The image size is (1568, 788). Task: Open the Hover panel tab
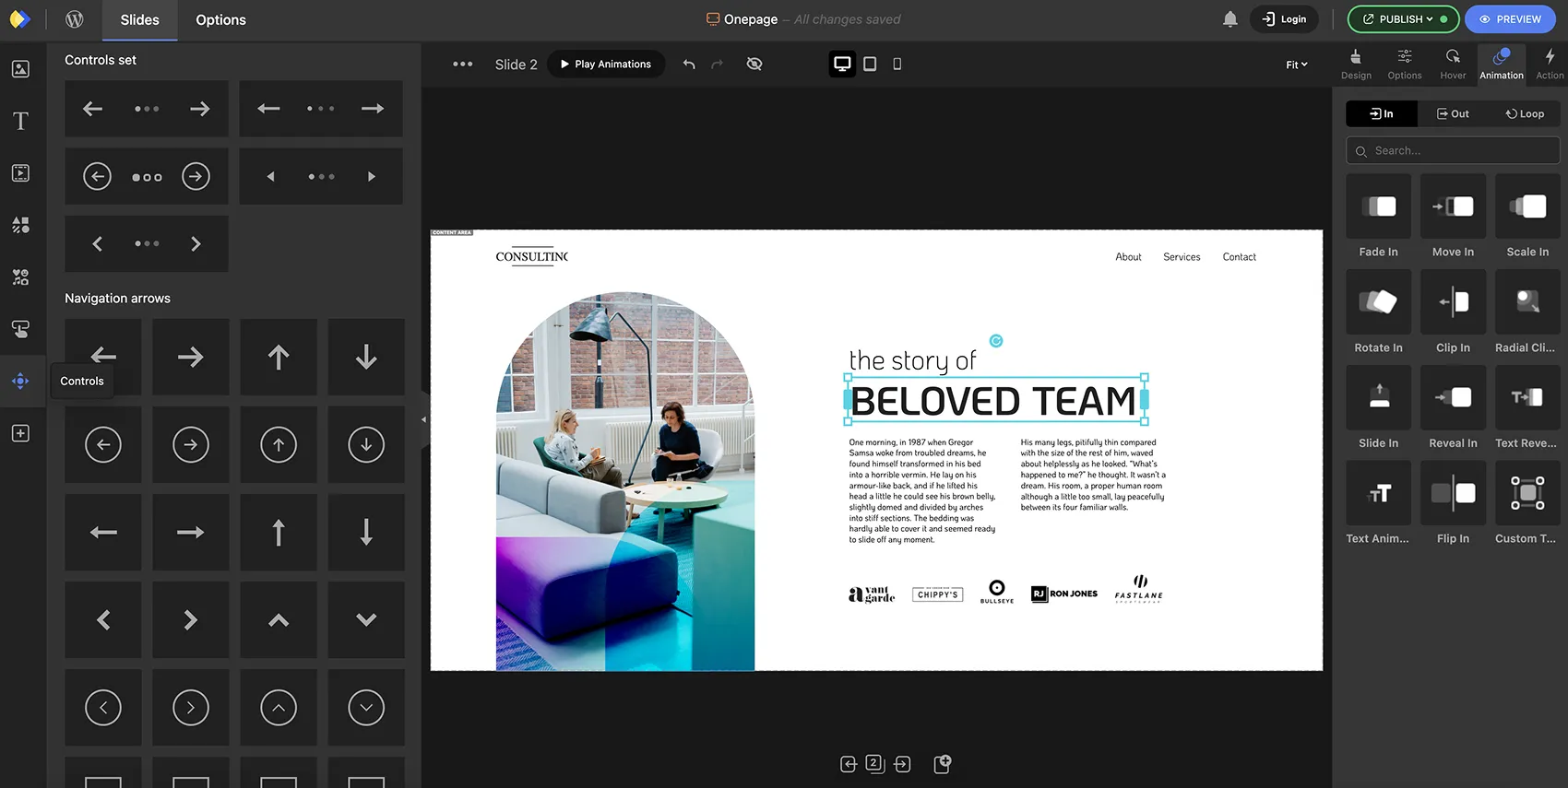(1453, 65)
